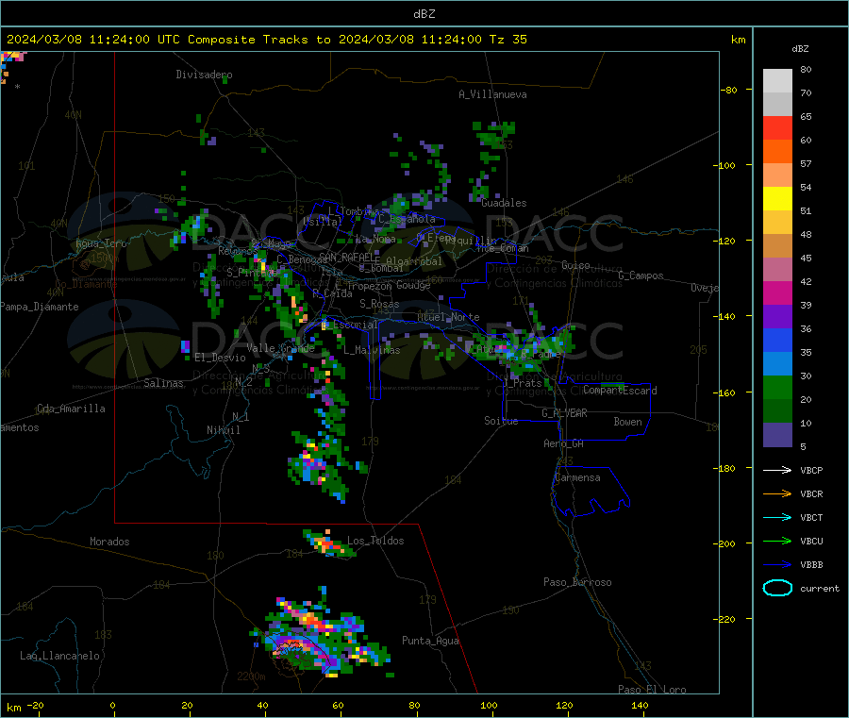Click the blue VBBB arrow legend icon
This screenshot has width=849, height=718.
pos(777,565)
